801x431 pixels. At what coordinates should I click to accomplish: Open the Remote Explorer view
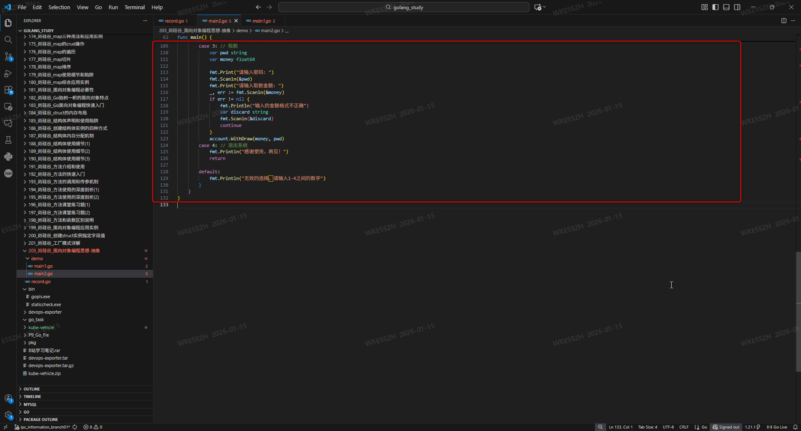coord(8,106)
